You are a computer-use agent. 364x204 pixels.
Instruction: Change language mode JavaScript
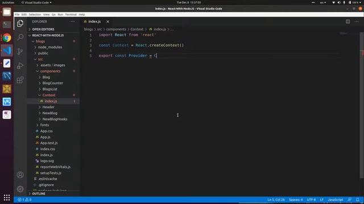click(x=335, y=199)
